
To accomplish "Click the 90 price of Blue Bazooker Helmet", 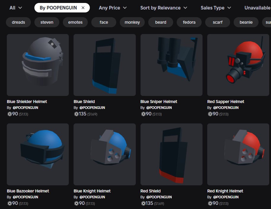I will (x=15, y=203).
